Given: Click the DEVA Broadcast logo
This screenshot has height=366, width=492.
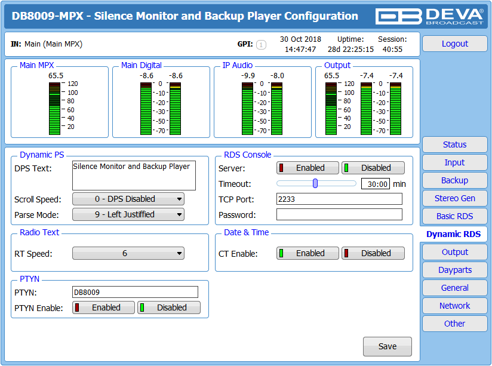Looking at the screenshot, I should coord(429,16).
